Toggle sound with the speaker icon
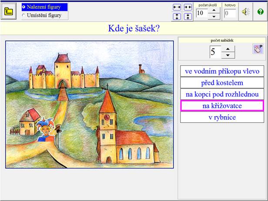The height and width of the screenshot is (201, 268). [246, 12]
